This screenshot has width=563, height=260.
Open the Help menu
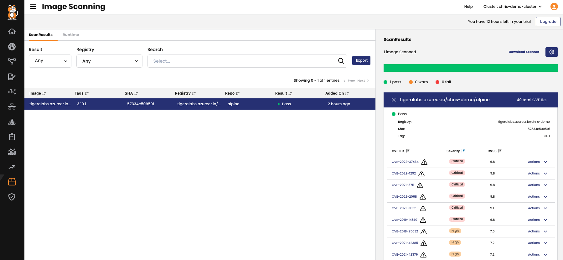coord(468,7)
